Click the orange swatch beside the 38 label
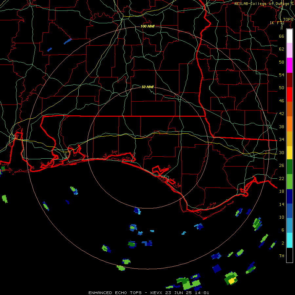The height and width of the screenshot is (295, 295). click(289, 124)
